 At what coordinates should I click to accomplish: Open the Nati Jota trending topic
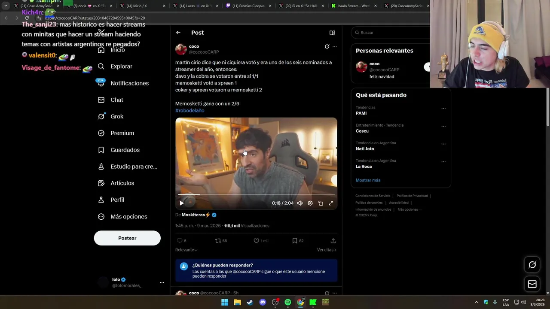click(x=365, y=149)
